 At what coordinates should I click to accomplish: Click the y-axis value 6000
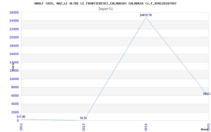(15, 96)
